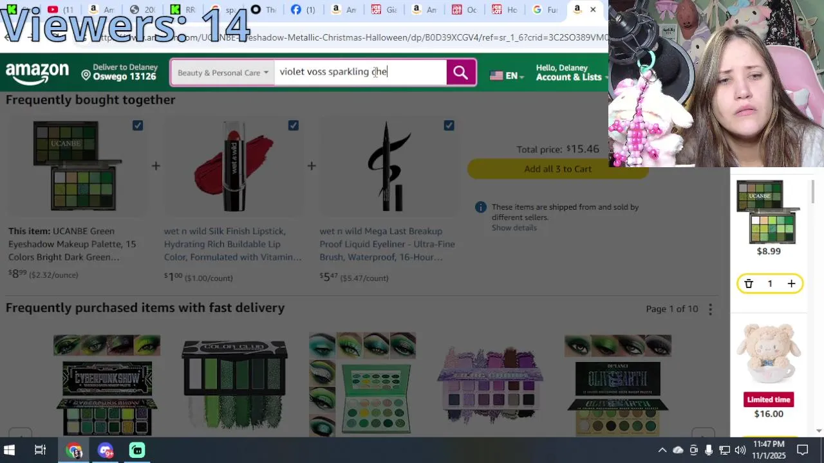Image resolution: width=824 pixels, height=463 pixels.
Task: Click the search magnifier button
Action: pos(461,73)
